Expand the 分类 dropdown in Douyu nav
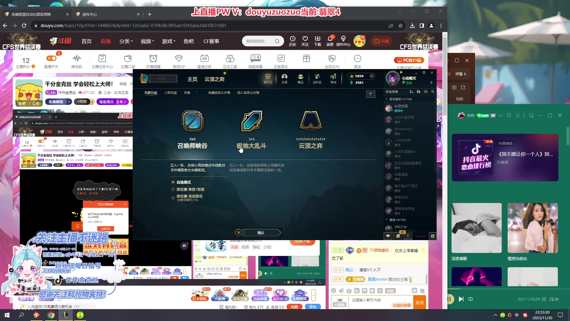570x321 pixels. pos(126,41)
